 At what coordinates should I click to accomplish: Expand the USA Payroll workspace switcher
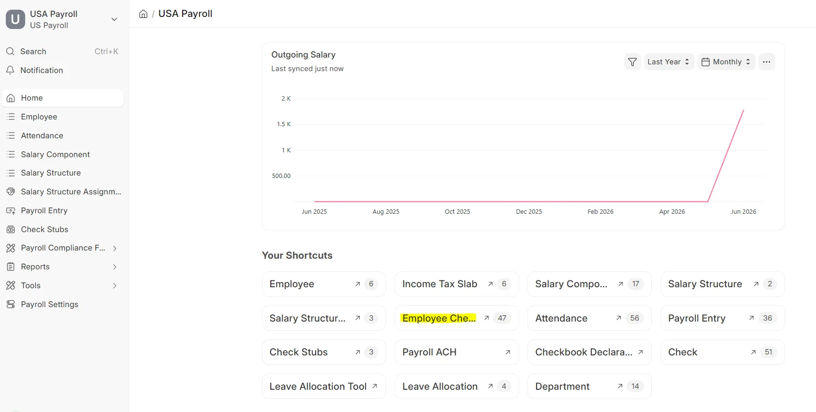click(x=114, y=19)
